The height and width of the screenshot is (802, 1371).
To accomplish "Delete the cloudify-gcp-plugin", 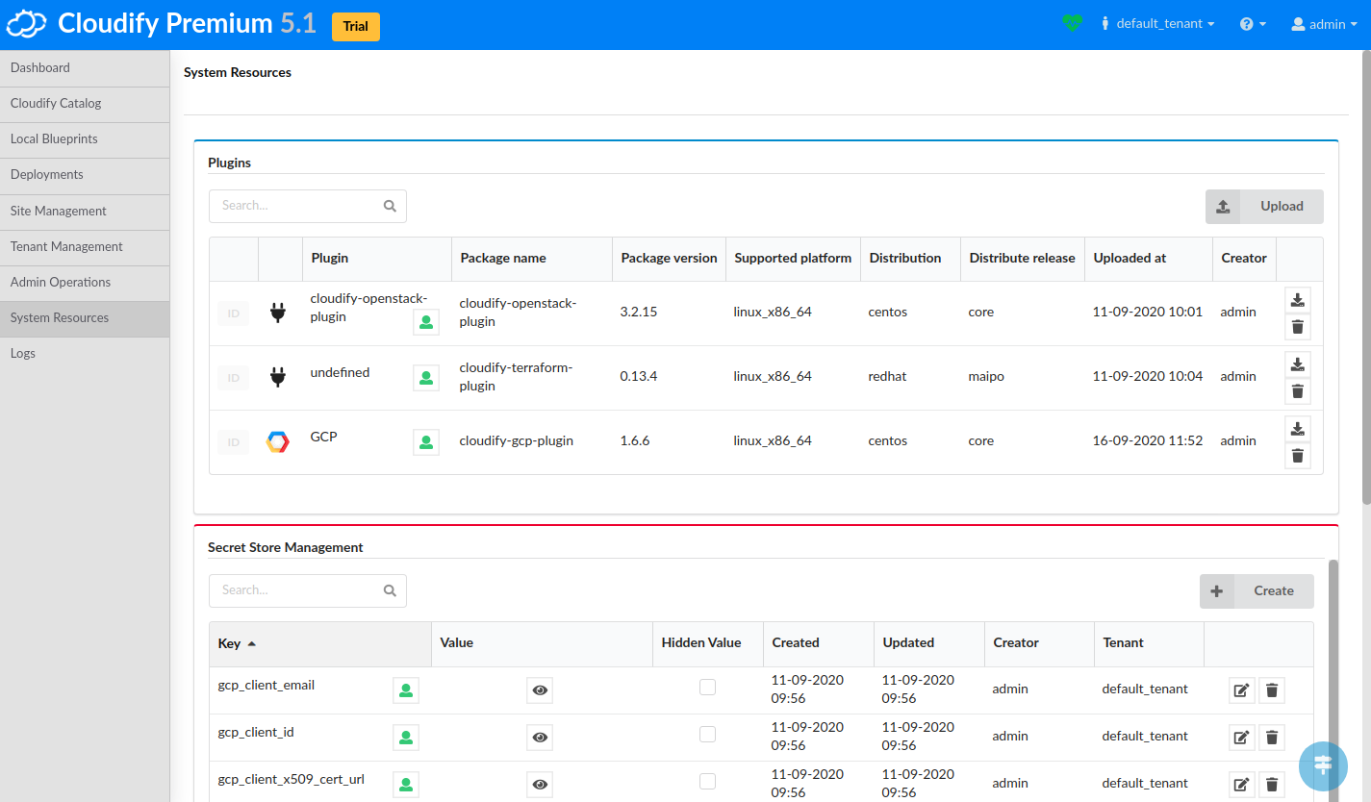I will (1298, 456).
